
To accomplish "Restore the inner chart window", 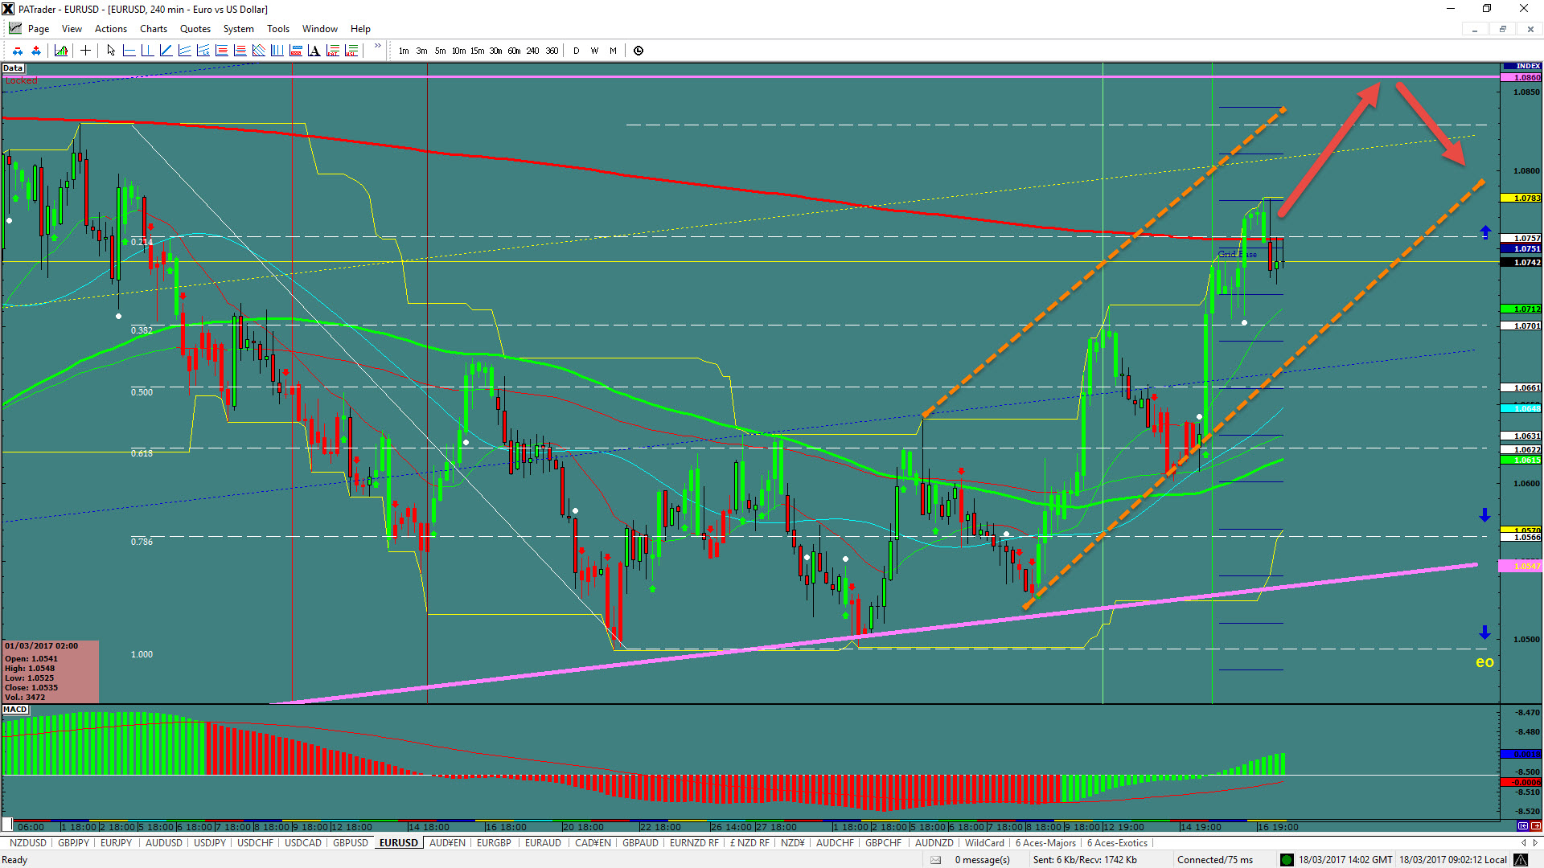I will (x=1502, y=29).
